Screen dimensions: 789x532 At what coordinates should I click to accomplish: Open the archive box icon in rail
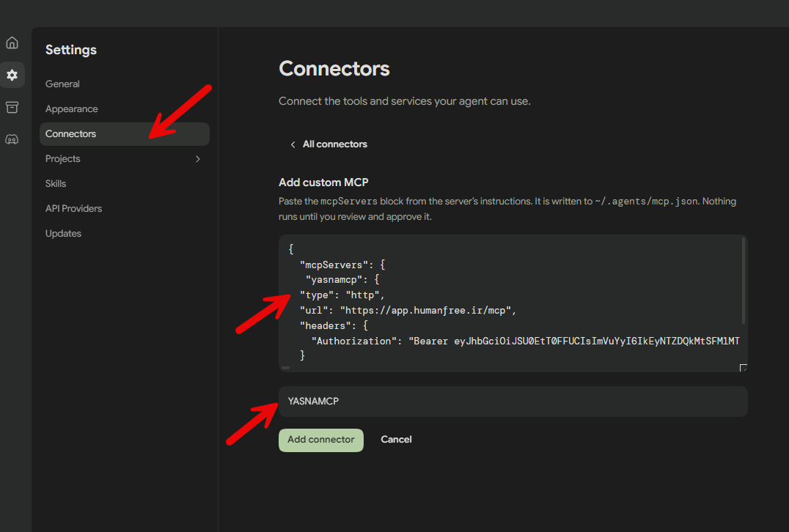12,107
